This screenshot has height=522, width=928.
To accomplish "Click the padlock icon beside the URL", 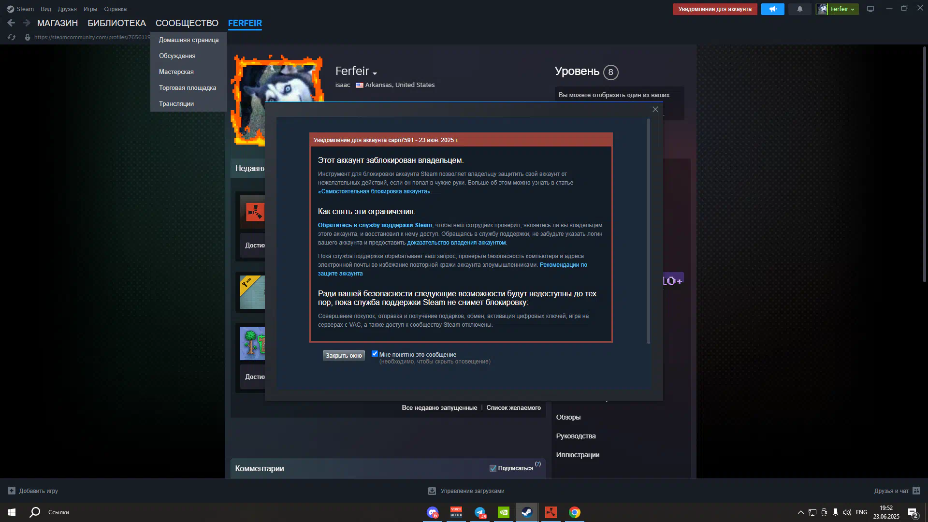I will (x=28, y=37).
